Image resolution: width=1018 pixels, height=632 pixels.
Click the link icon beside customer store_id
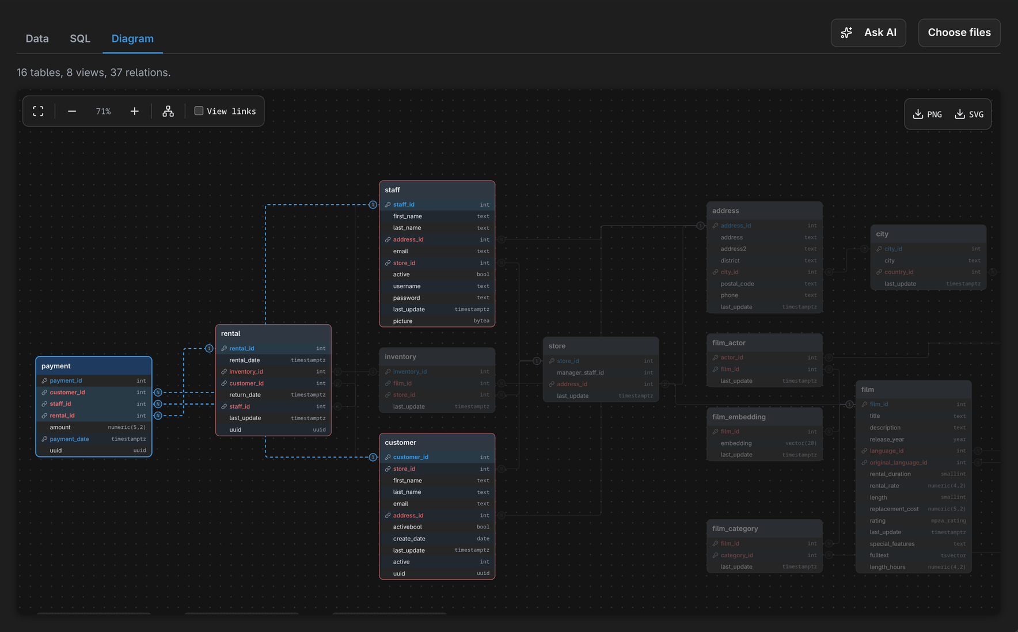(388, 469)
